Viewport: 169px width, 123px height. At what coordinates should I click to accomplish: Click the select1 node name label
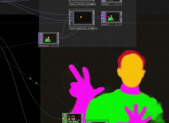point(46,46)
